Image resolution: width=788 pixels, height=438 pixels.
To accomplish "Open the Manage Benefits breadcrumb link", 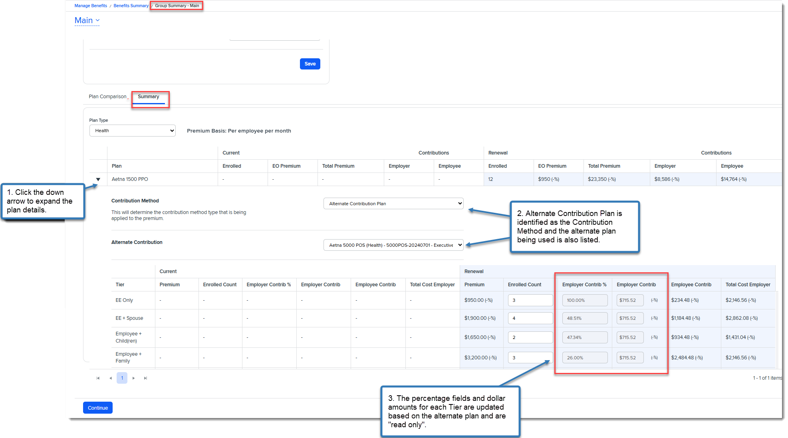I will tap(91, 6).
